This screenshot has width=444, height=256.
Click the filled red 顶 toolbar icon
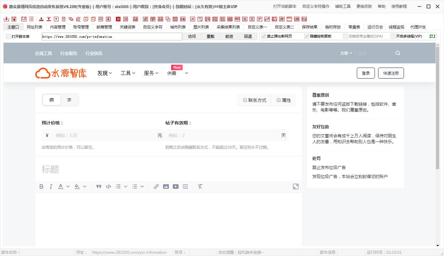(x=118, y=19)
